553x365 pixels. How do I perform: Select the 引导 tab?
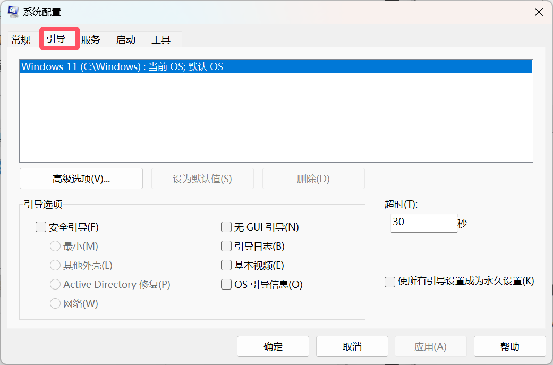59,38
